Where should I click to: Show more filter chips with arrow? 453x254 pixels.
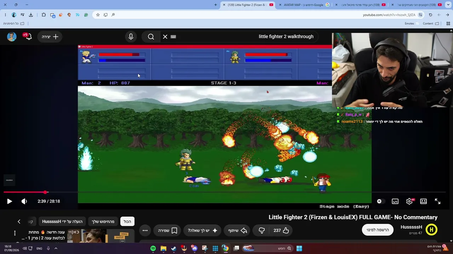click(x=19, y=222)
